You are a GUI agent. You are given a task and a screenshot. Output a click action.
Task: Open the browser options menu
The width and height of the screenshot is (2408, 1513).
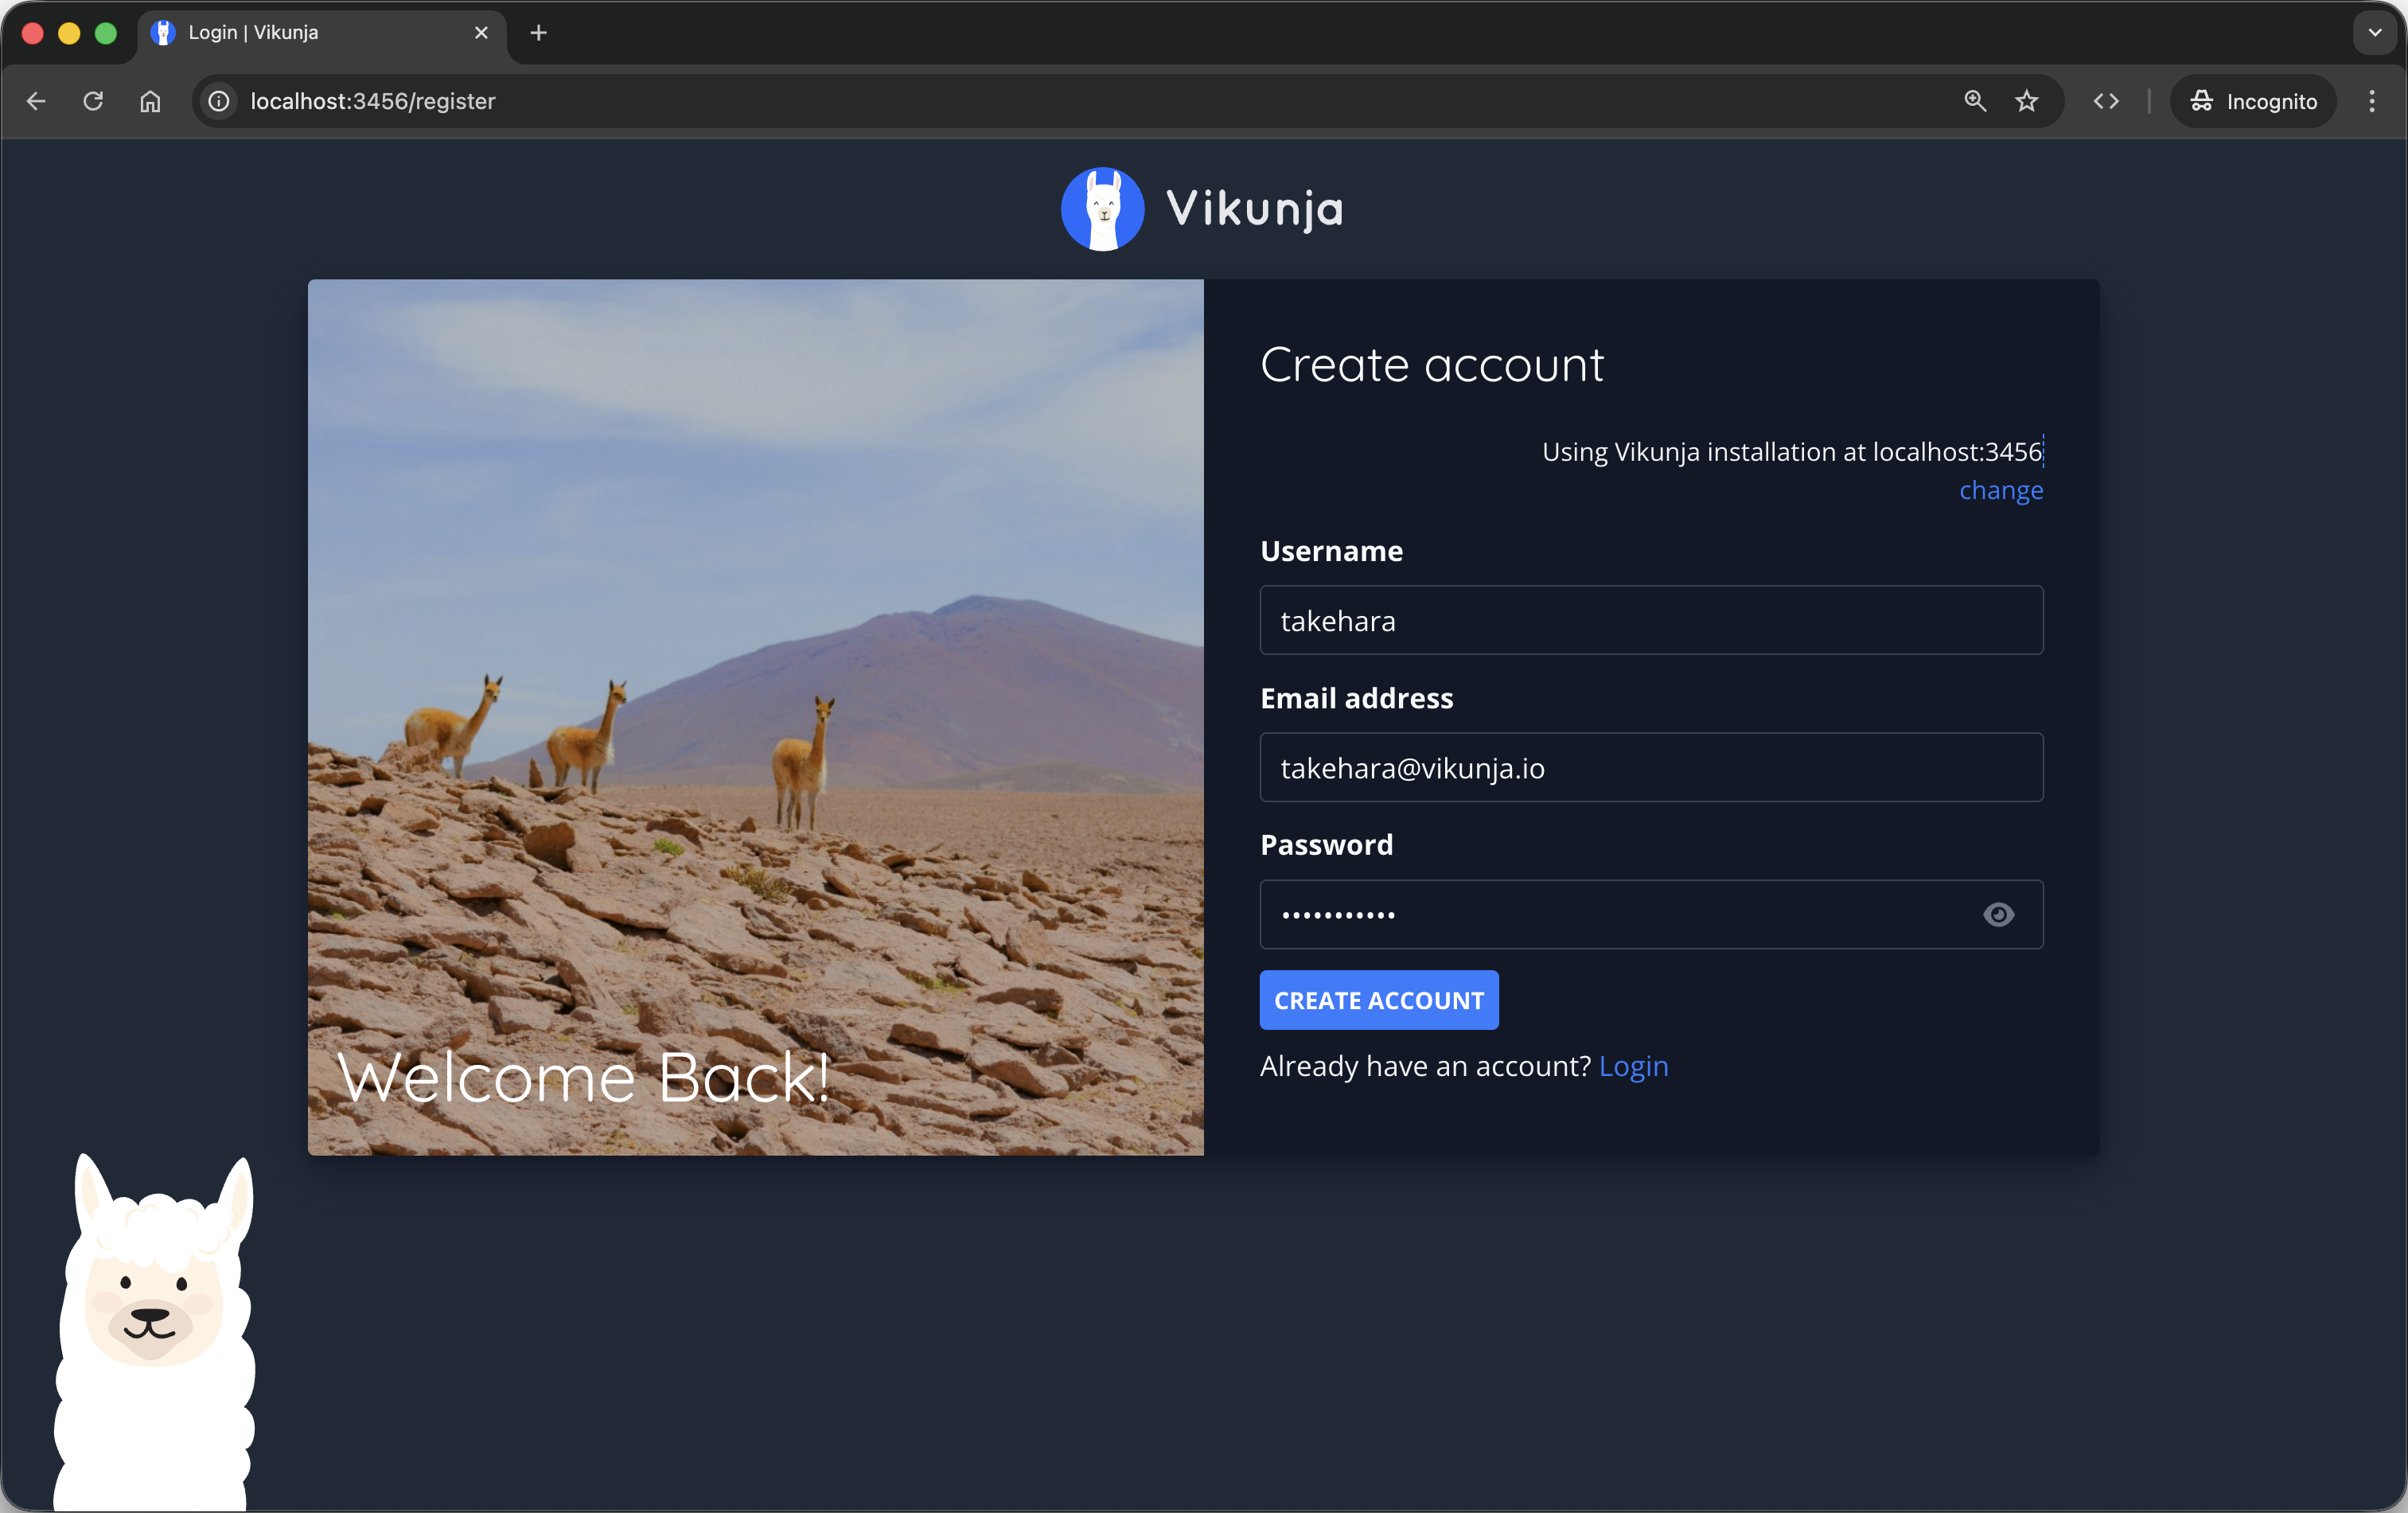coord(2371,101)
